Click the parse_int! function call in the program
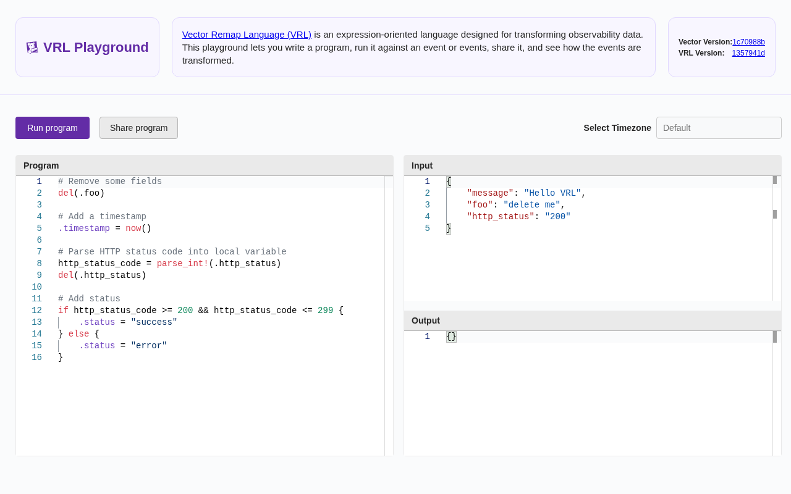791x494 pixels. (182, 264)
